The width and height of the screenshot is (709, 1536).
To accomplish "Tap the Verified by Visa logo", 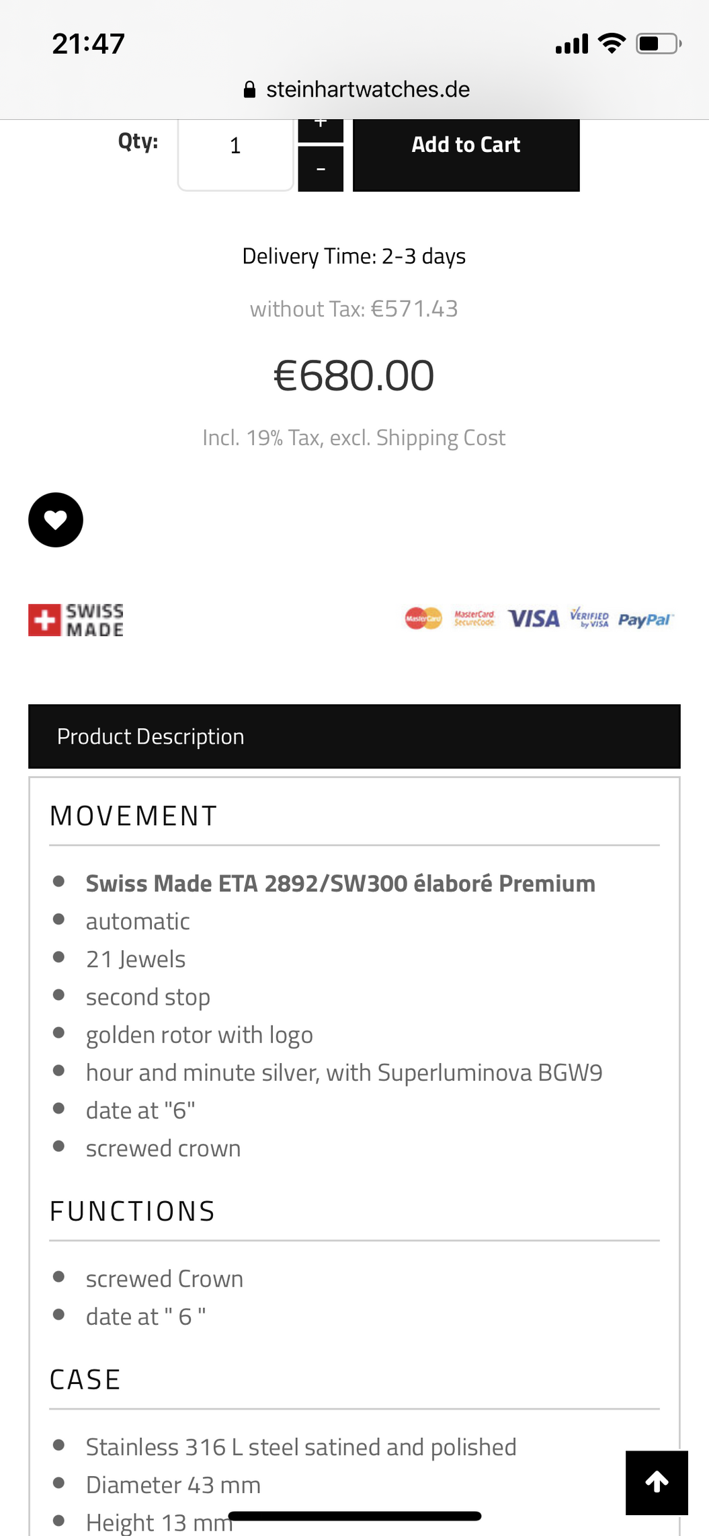I will [x=589, y=617].
